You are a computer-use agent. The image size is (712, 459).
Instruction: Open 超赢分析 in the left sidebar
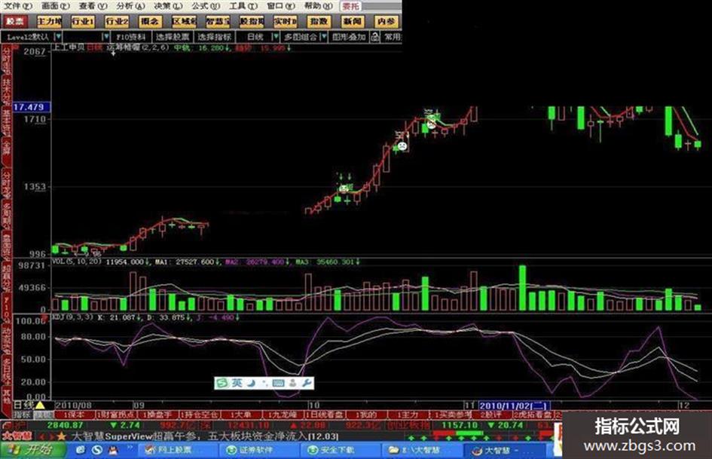pos(6,277)
